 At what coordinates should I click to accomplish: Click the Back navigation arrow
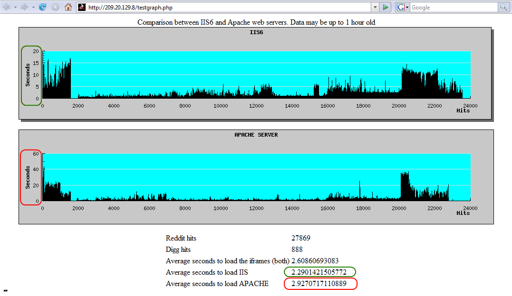pos(6,7)
